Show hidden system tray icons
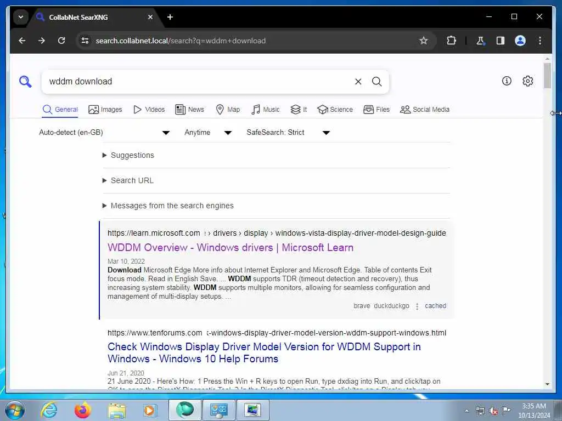 click(x=467, y=411)
